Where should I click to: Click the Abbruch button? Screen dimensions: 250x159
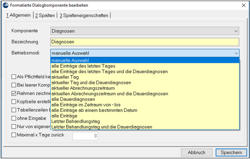click(x=196, y=153)
